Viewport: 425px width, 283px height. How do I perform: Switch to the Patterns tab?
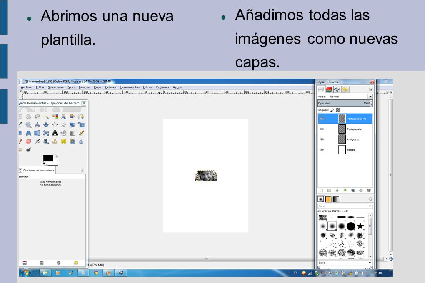click(x=328, y=199)
